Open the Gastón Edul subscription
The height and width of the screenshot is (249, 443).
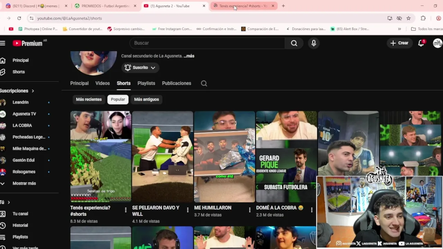click(x=24, y=160)
